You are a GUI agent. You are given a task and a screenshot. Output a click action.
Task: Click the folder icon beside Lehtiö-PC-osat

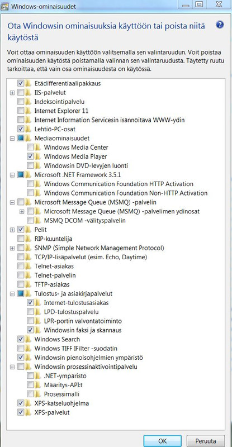[x=28, y=129]
